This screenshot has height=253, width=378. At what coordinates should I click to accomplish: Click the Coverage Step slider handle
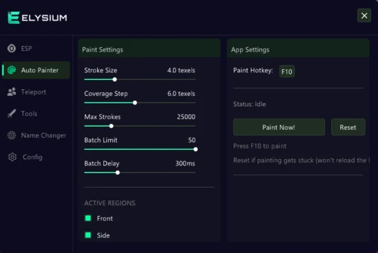(x=135, y=103)
